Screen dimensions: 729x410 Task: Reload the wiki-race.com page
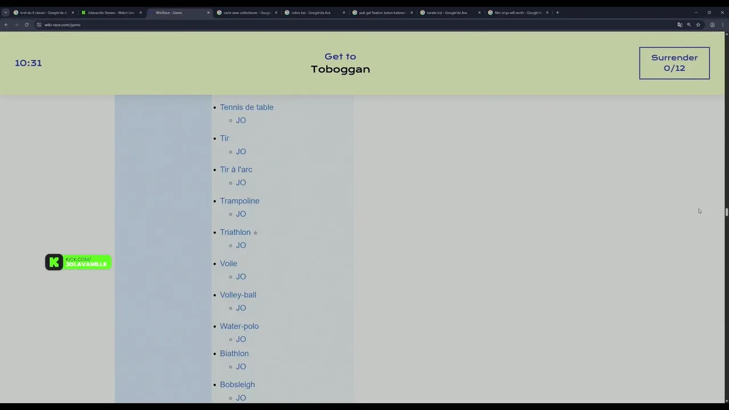[x=26, y=24]
